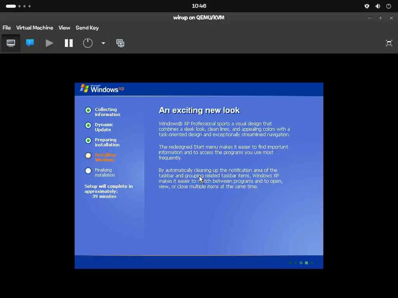Open the system power menu icon

389,6
